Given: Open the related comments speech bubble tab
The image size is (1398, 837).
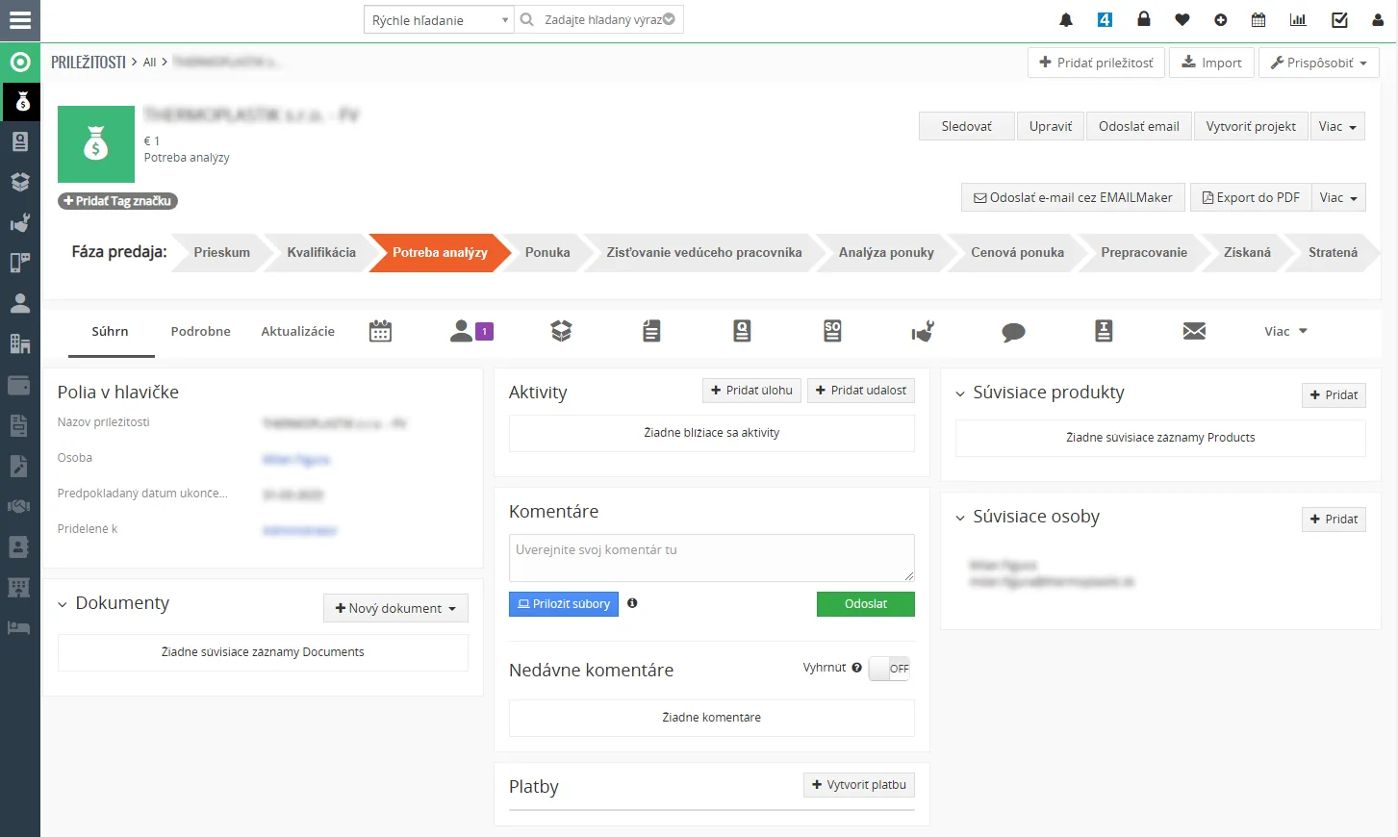Looking at the screenshot, I should (1013, 332).
